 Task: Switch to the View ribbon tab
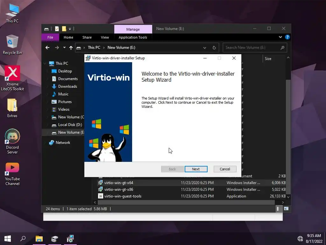105,37
